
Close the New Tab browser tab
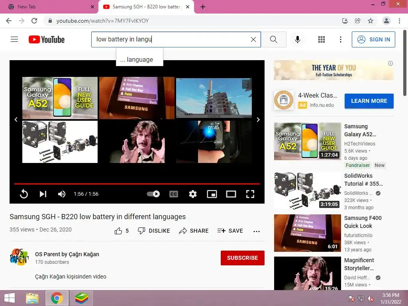[x=92, y=7]
